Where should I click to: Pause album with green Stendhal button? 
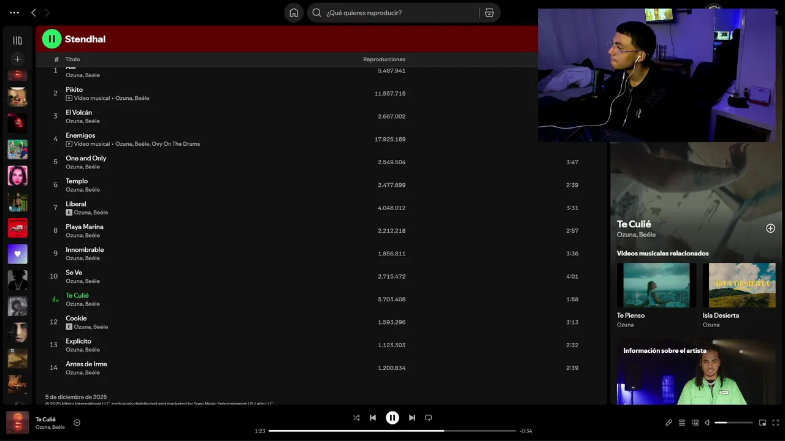tap(52, 39)
